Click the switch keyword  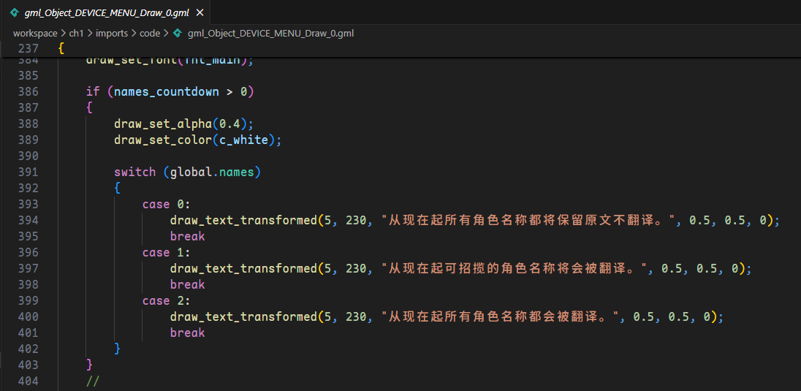pos(135,172)
